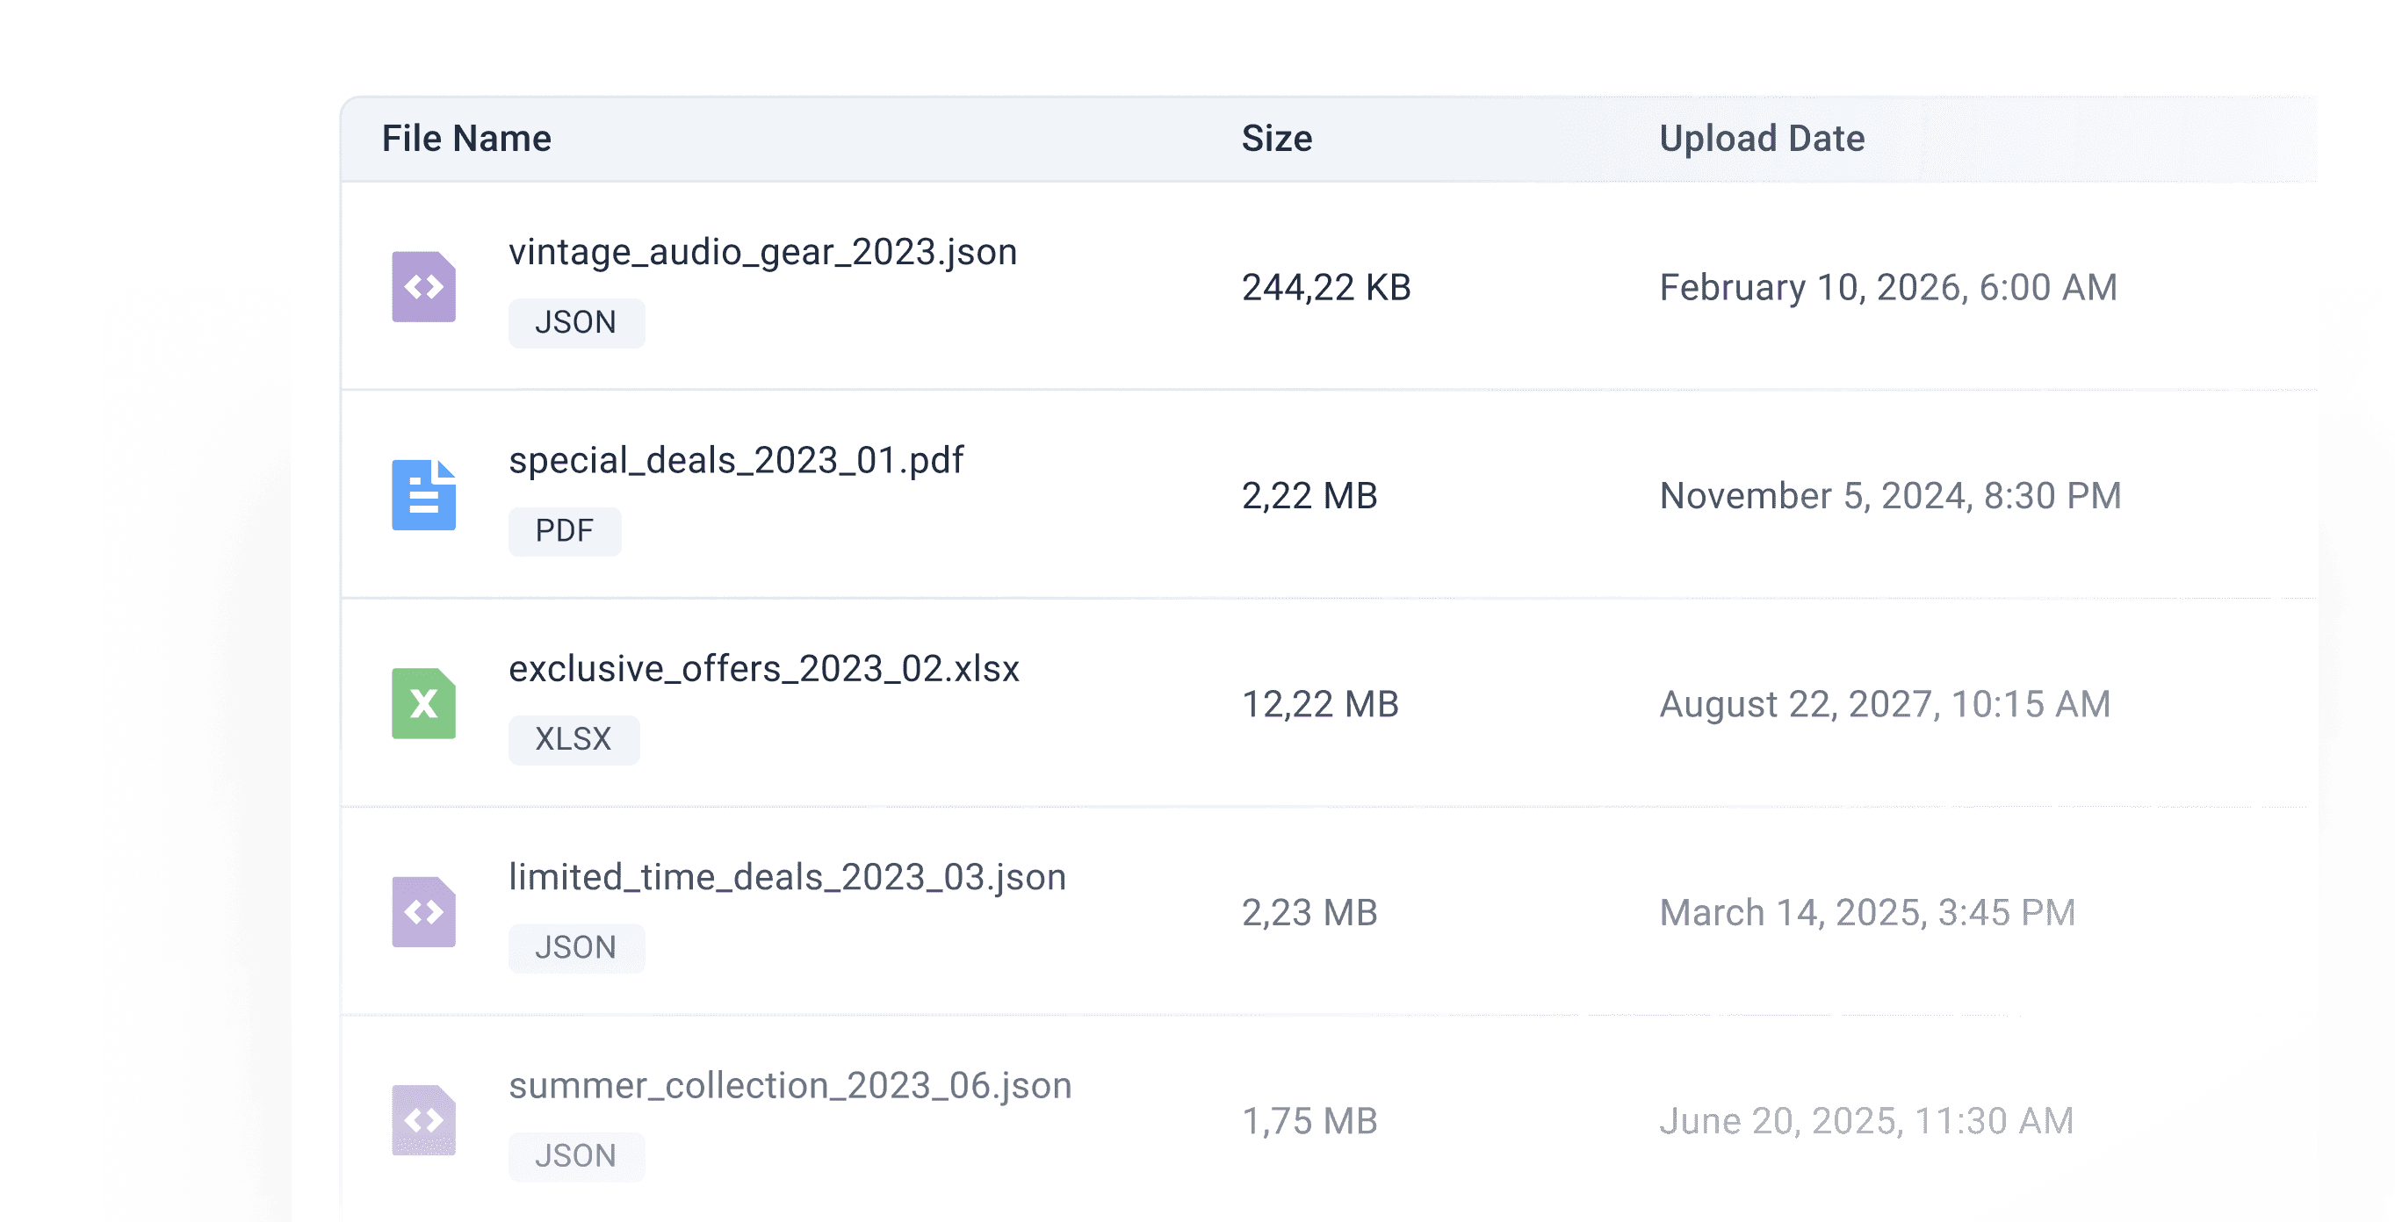Sort by the Size column header
Viewport: 2395px width, 1222px height.
coord(1276,139)
